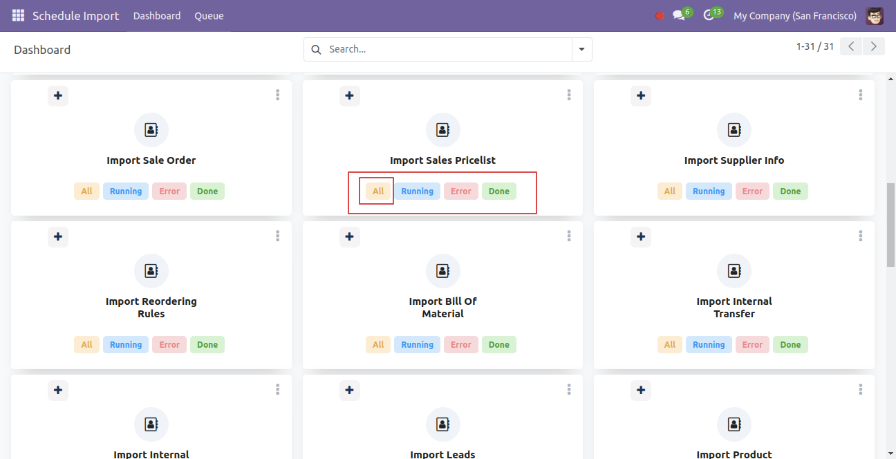Click the Import Leads contact-book icon
896x459 pixels.
pos(443,424)
